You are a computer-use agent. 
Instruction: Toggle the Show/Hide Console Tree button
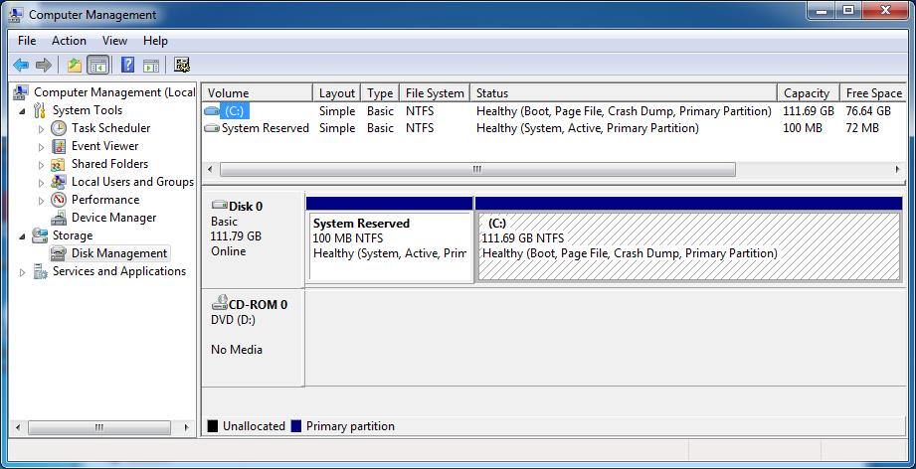98,66
